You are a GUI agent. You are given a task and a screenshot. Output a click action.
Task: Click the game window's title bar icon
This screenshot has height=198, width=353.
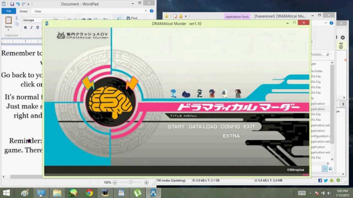[47, 24]
